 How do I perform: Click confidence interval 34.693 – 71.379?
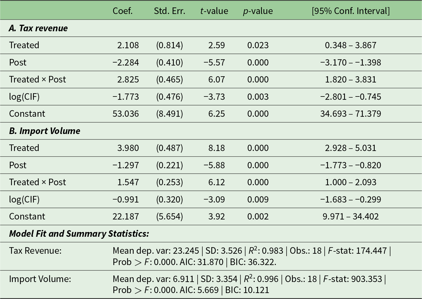(351, 114)
